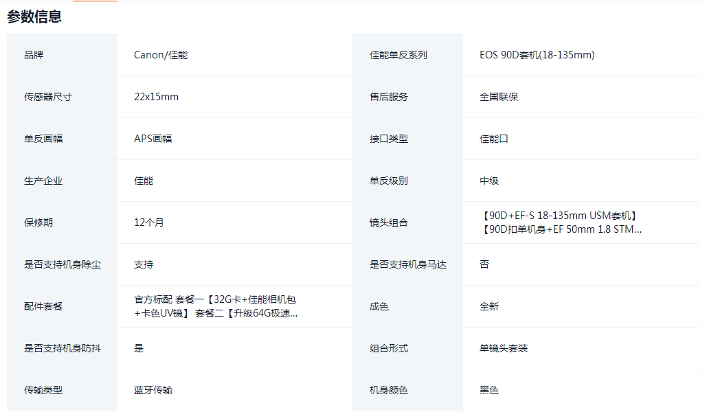Click the 12个月 warranty value
709x412 pixels.
(148, 222)
